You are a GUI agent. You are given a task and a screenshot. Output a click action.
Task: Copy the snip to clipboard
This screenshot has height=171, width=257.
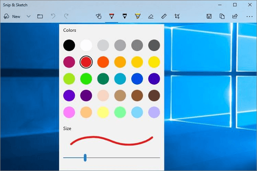coord(222,16)
